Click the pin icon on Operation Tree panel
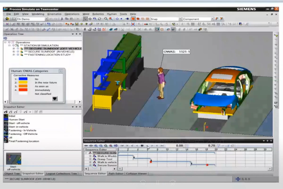283x189 pixels. (76, 34)
